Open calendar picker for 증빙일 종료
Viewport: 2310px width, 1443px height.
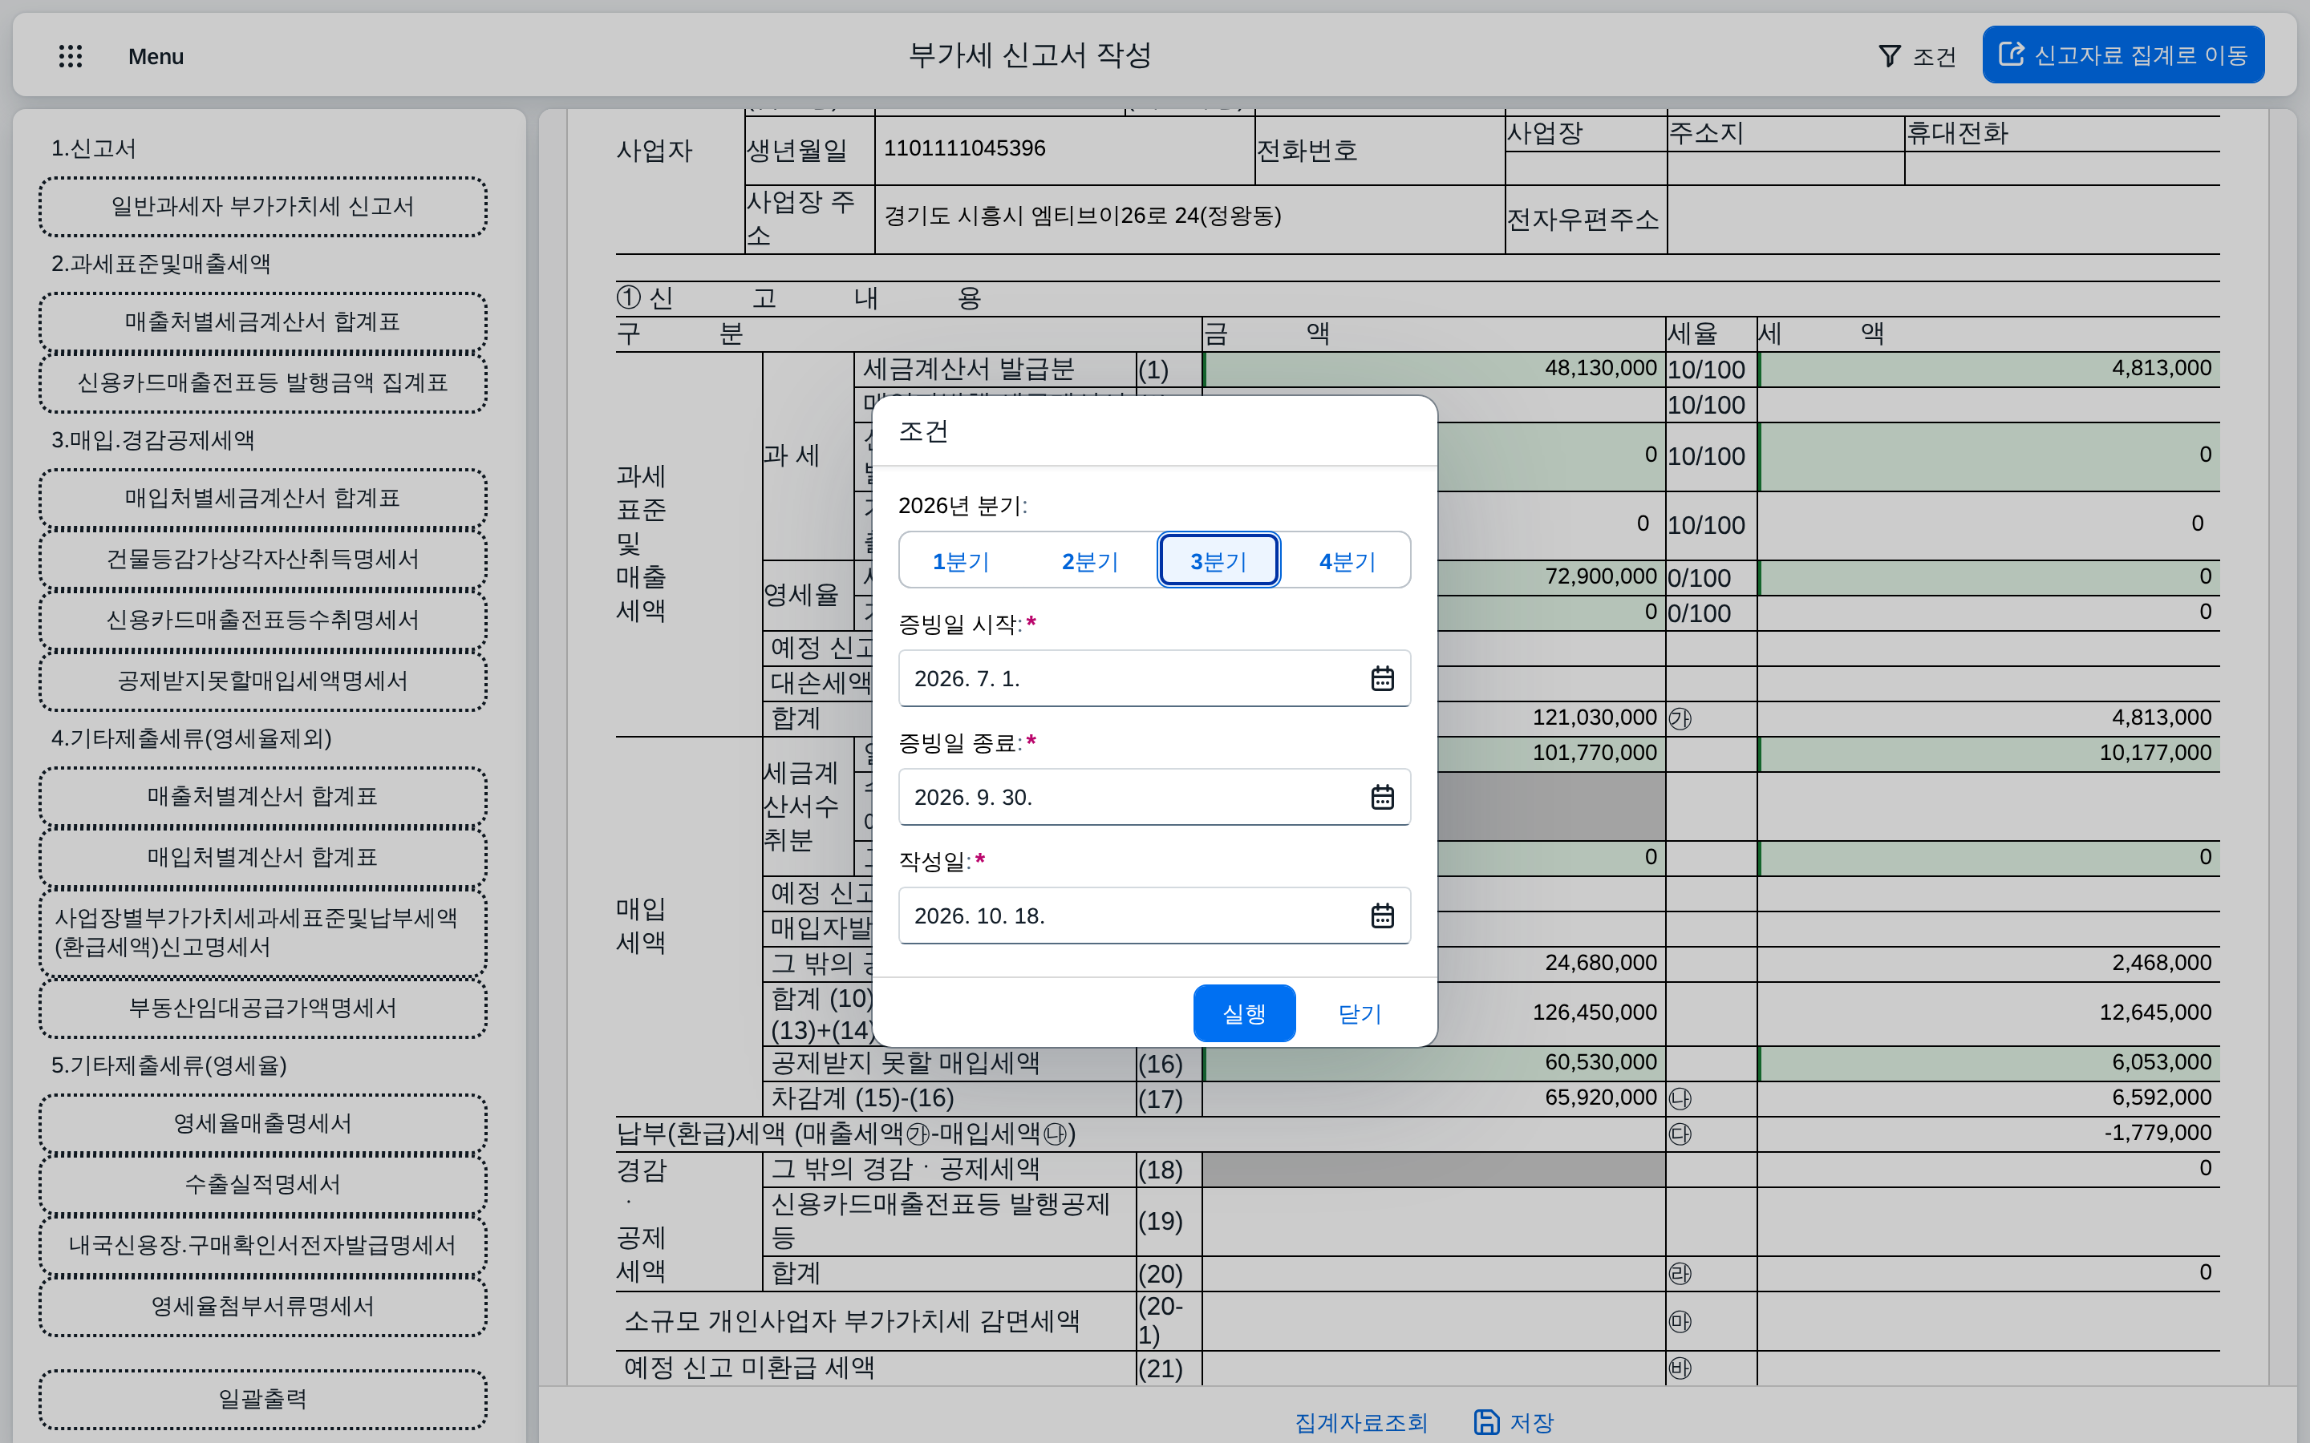[1382, 797]
